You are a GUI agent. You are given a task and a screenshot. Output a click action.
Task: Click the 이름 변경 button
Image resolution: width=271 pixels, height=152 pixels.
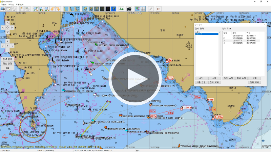pyautogui.click(x=201, y=82)
